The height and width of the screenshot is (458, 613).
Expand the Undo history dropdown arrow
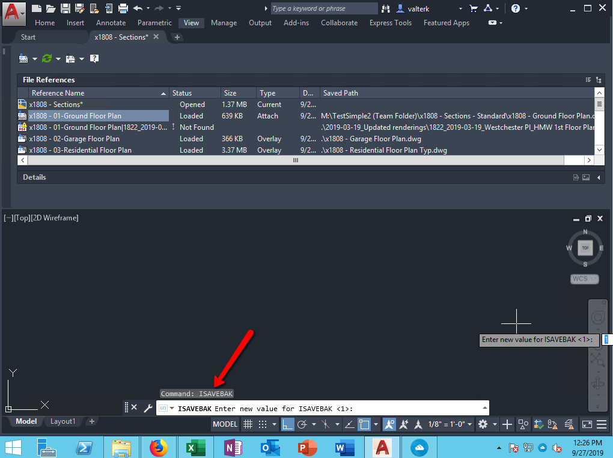click(x=148, y=8)
